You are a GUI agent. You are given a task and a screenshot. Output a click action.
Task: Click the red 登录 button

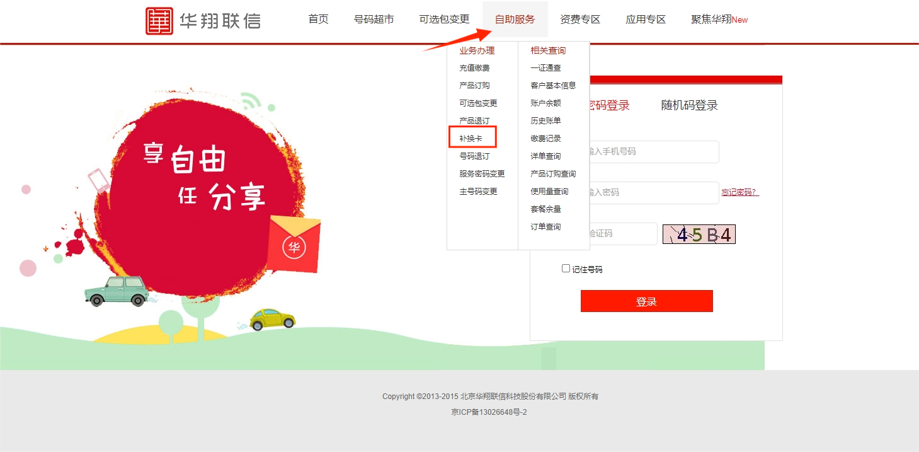coord(646,301)
